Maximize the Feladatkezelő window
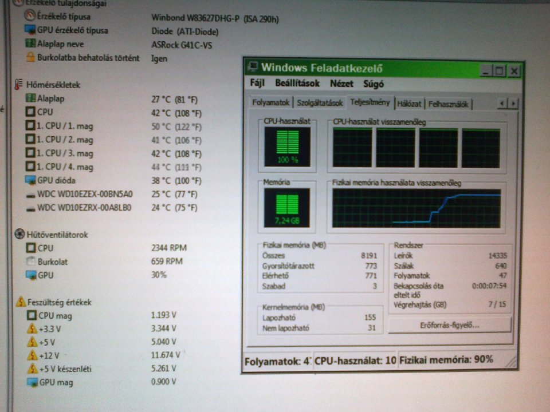The width and height of the screenshot is (550, 412). (499, 71)
